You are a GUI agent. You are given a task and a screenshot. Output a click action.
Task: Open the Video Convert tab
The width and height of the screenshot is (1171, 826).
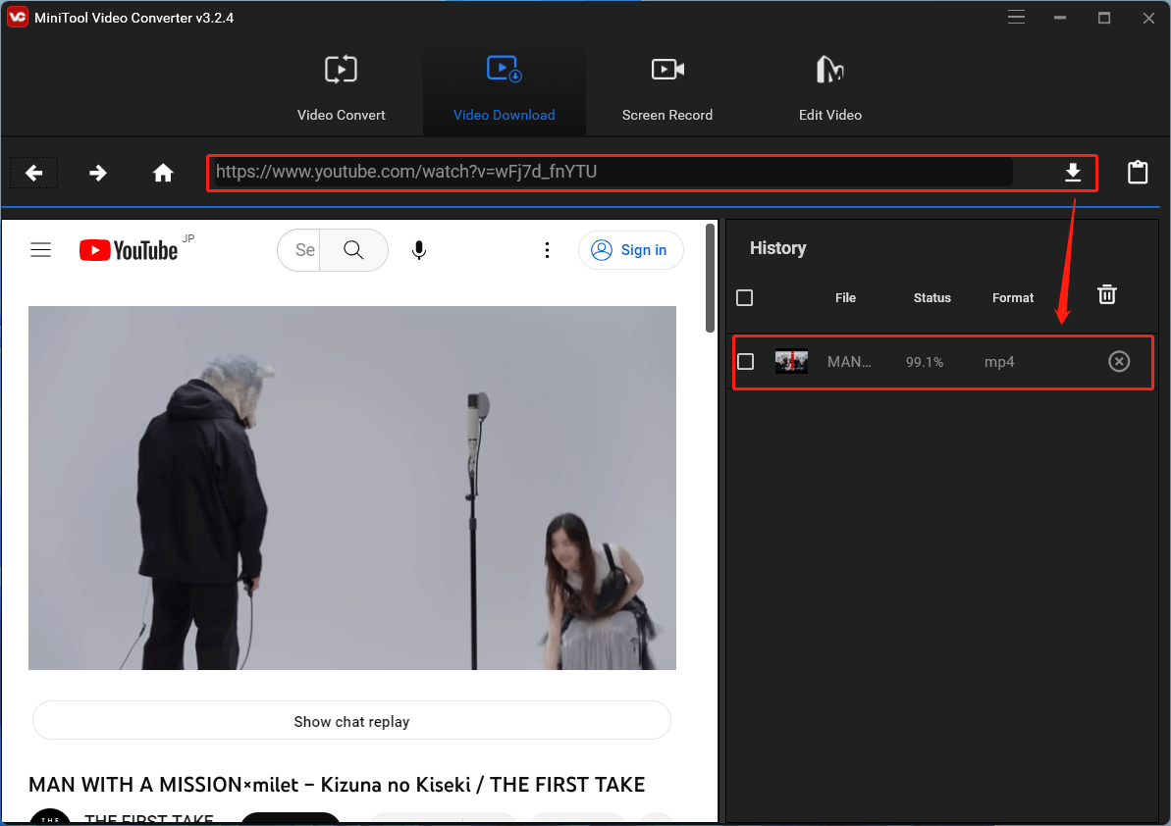342,89
